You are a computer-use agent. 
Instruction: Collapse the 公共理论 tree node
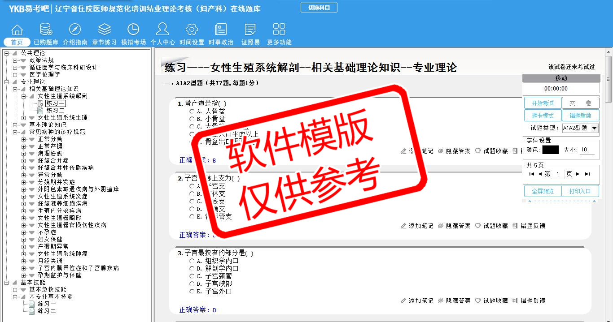click(x=7, y=53)
